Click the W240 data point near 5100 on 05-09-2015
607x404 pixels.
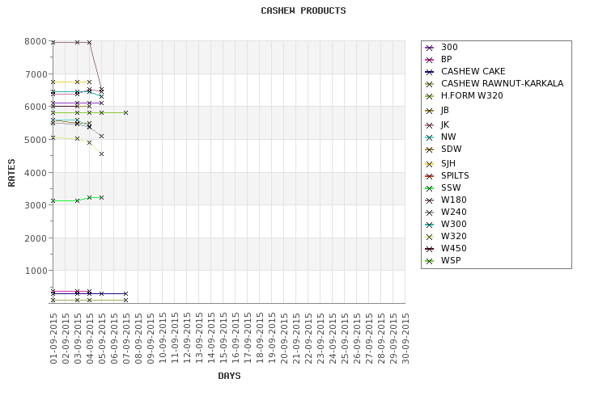pos(101,136)
